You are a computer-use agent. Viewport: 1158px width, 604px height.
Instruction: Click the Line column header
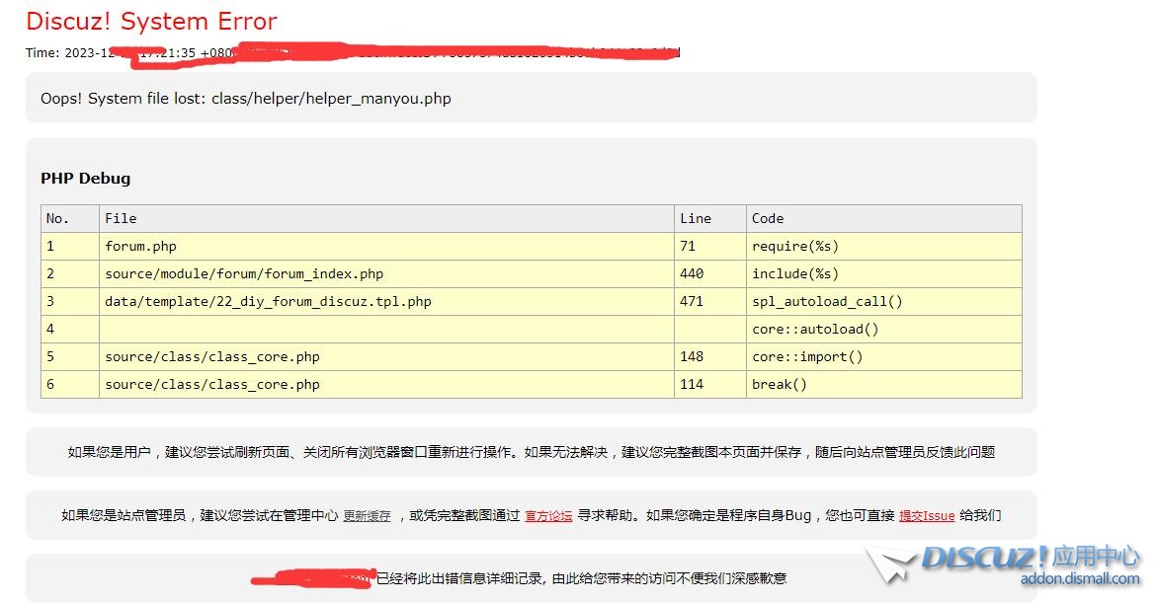pyautogui.click(x=696, y=219)
